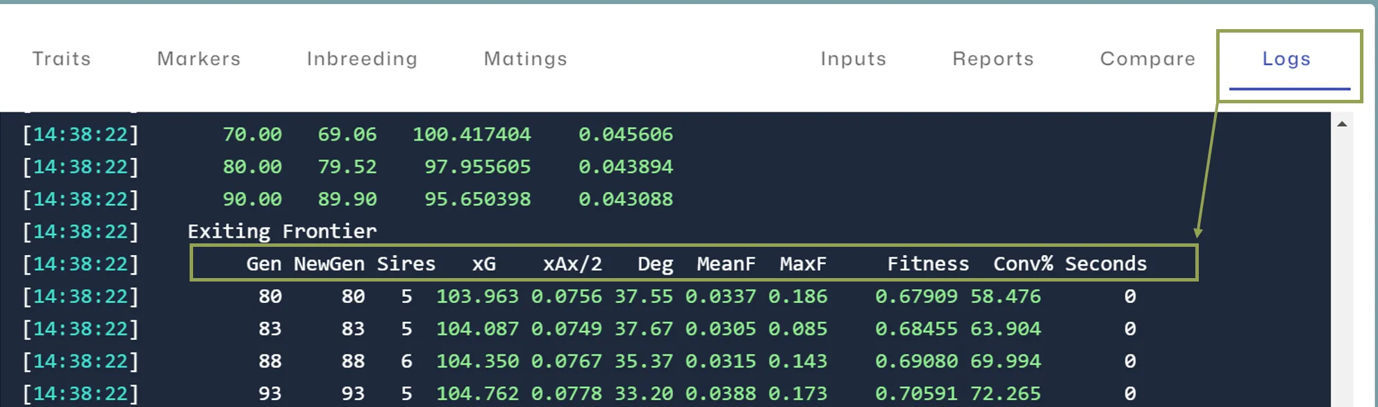
Task: Click the Deg value 37.67
Action: click(x=644, y=329)
